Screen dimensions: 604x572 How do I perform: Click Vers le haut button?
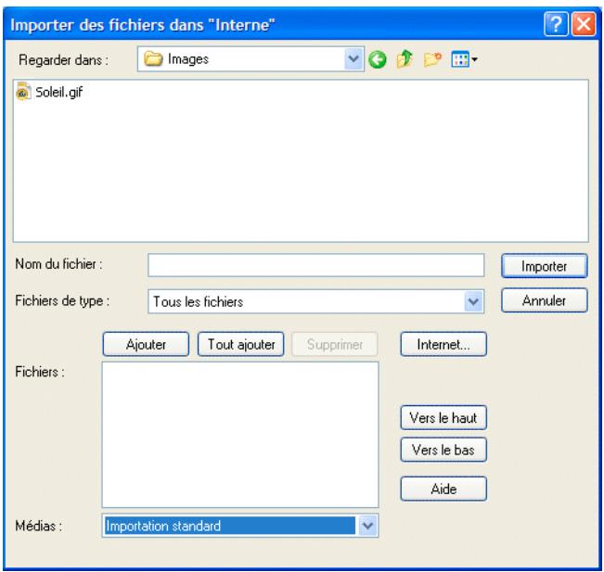(443, 418)
